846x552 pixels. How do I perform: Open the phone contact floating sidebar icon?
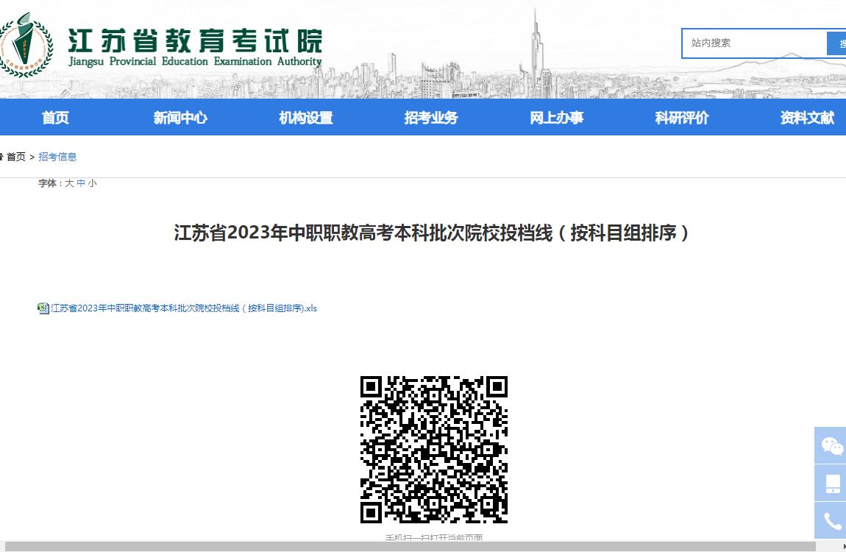[x=831, y=520]
